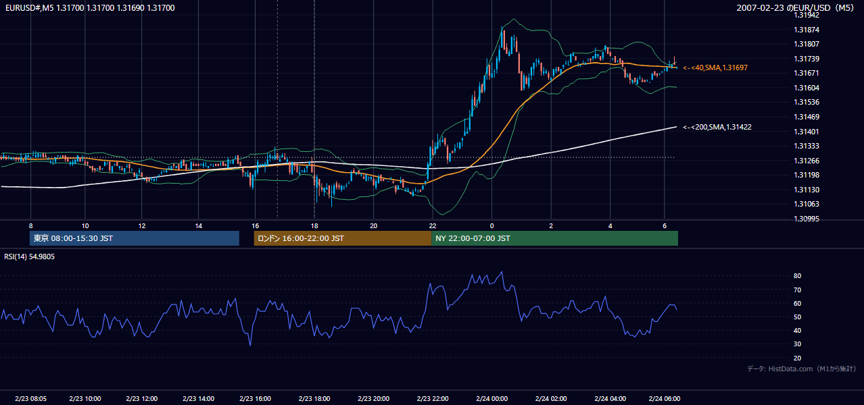864x405 pixels.
Task: Click hour label 22 under the price chart
Action: (433, 225)
